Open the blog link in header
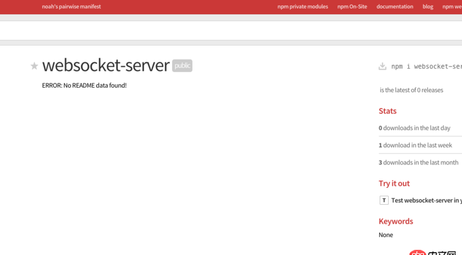The height and width of the screenshot is (255, 462). 428,6
